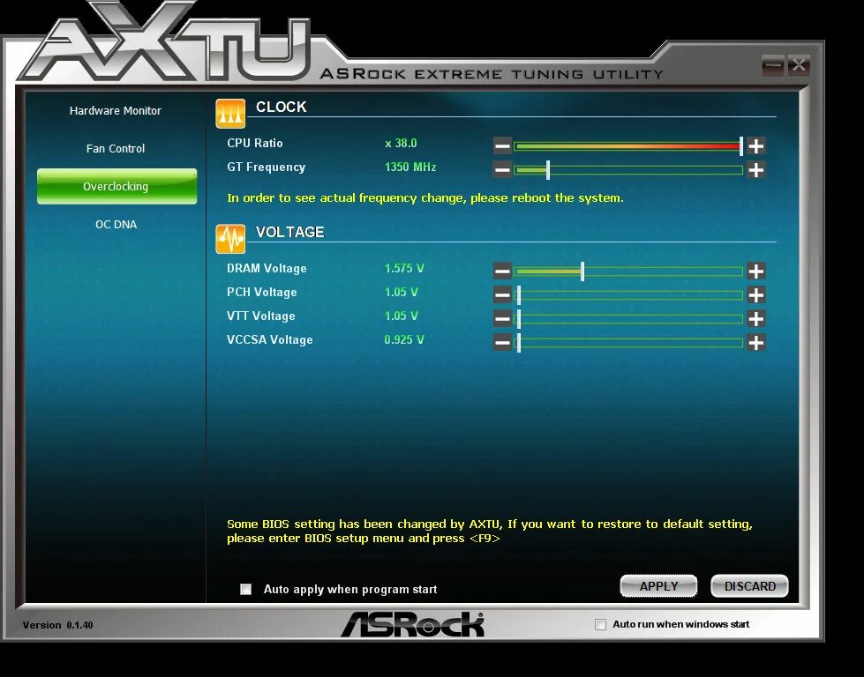Click the CLOCK section heading

click(x=281, y=107)
